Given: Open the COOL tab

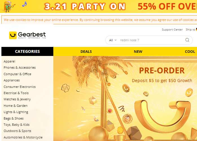Looking at the screenshot, I should point(190,52).
